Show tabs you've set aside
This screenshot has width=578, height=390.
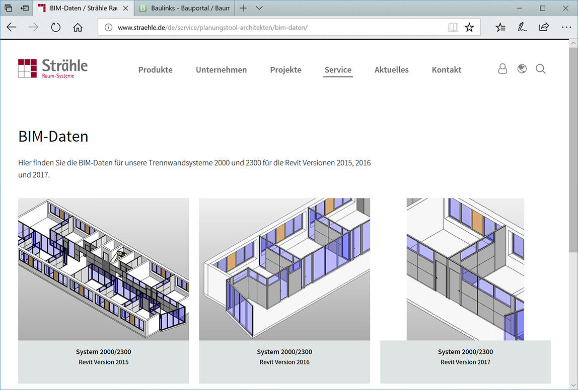click(8, 8)
